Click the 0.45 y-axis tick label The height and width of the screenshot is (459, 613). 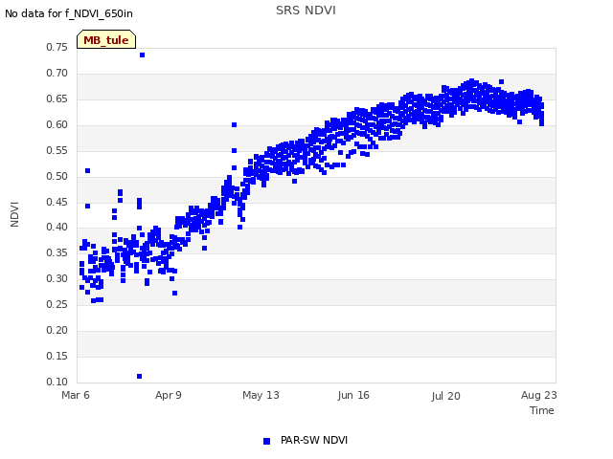point(57,202)
